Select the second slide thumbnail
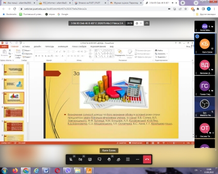The image size is (218, 174). tap(14, 84)
